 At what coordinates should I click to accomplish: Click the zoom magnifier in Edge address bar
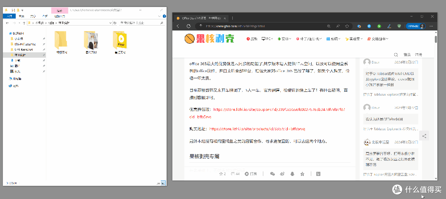(x=329, y=26)
